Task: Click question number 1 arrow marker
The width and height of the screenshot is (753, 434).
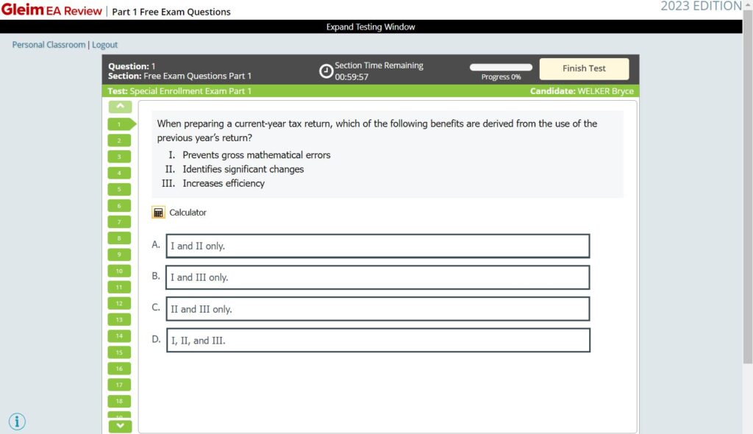Action: [120, 124]
